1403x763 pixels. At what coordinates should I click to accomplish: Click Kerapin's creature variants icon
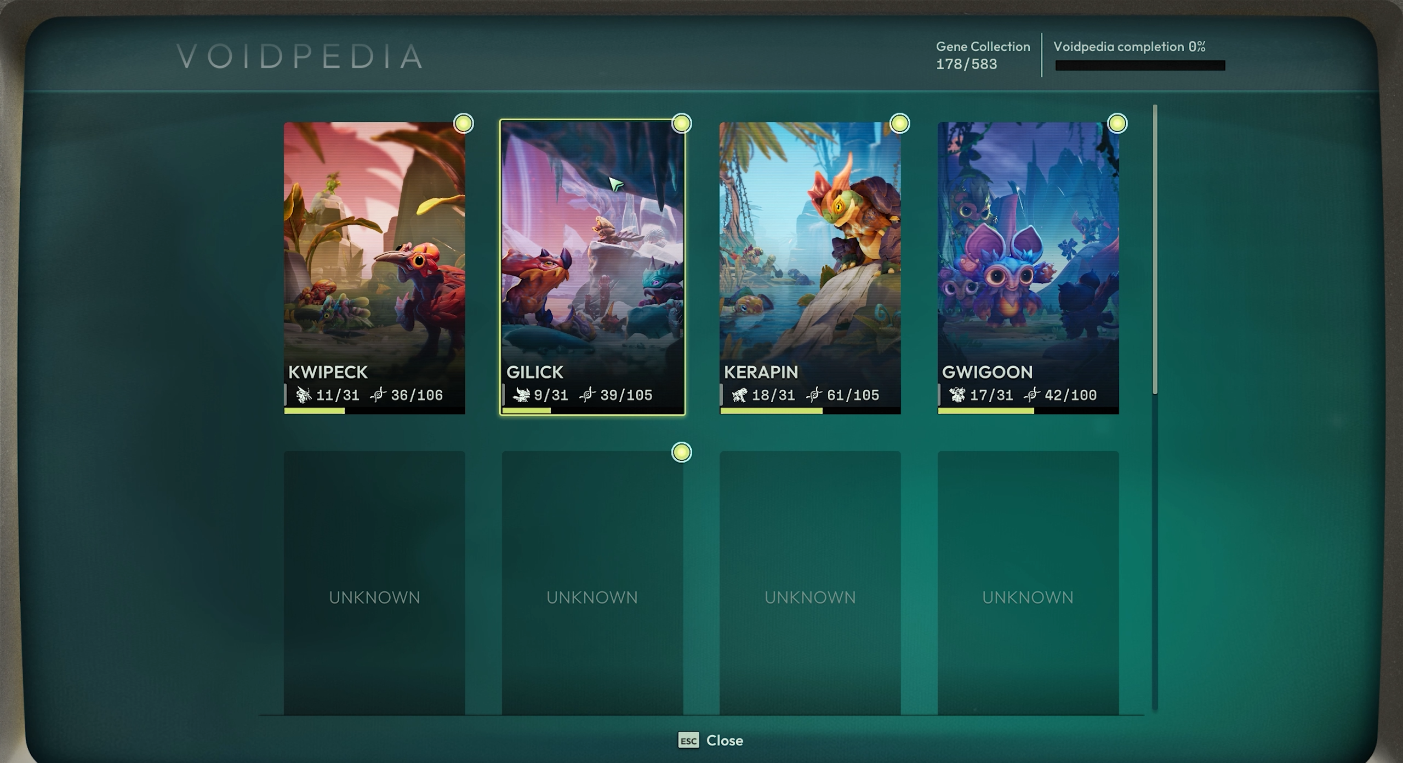pyautogui.click(x=739, y=395)
